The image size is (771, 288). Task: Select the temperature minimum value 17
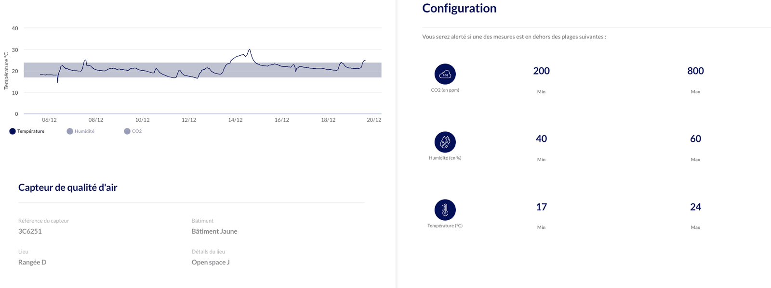click(541, 207)
